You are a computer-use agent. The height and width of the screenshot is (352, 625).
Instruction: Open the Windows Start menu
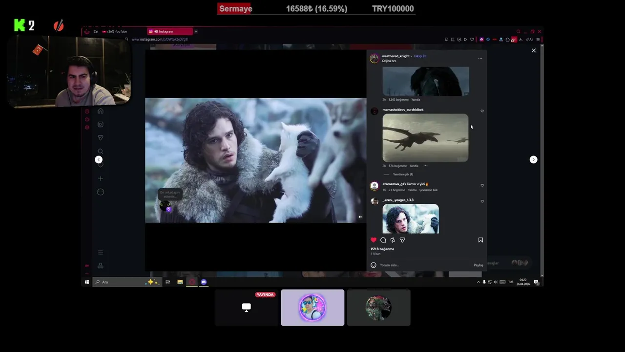[87, 282]
